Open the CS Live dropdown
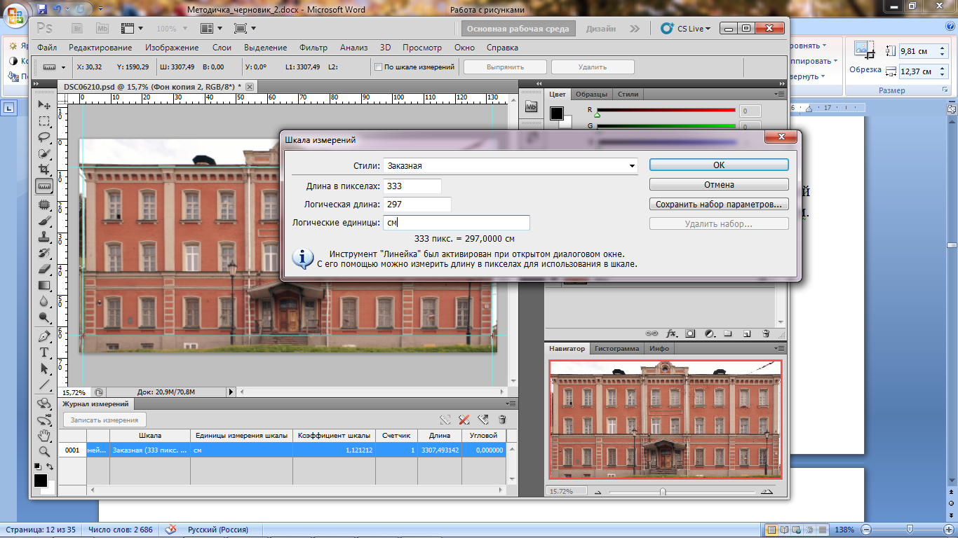 coord(686,29)
